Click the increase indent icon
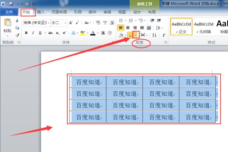Viewport: 228px width, 152px height. [159, 20]
